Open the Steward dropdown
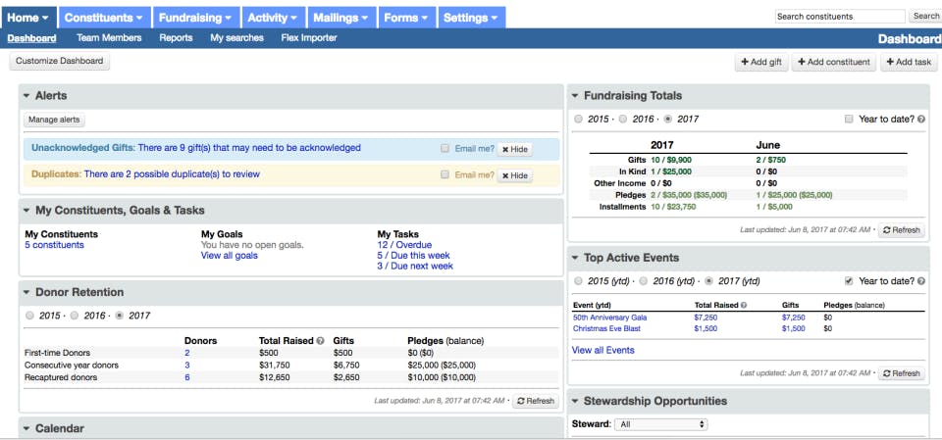The image size is (942, 440). pyautogui.click(x=660, y=424)
